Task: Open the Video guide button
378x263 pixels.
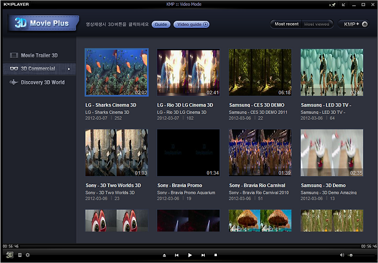Action: coord(192,24)
